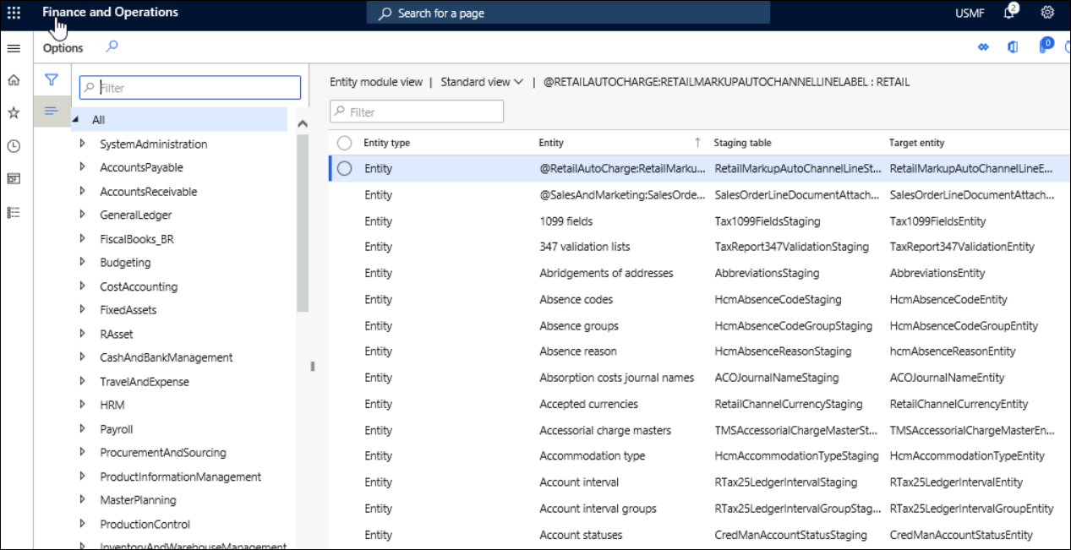This screenshot has width=1071, height=550.
Task: Click Account statuses entity cell
Action: tap(581, 535)
